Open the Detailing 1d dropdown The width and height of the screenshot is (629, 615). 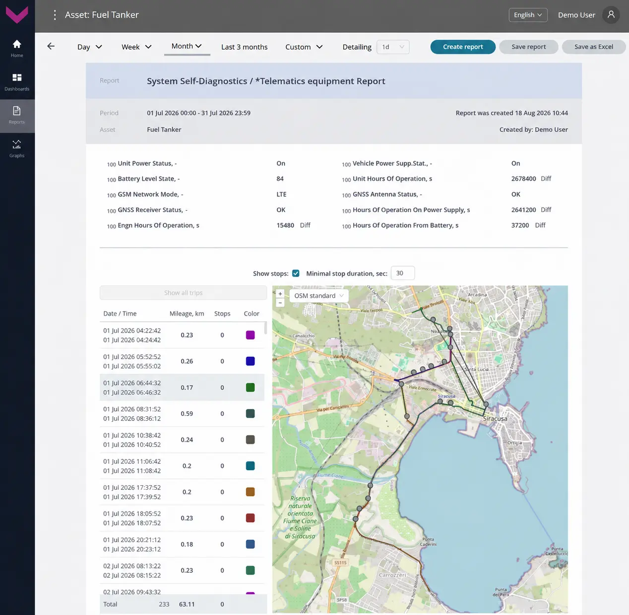393,47
